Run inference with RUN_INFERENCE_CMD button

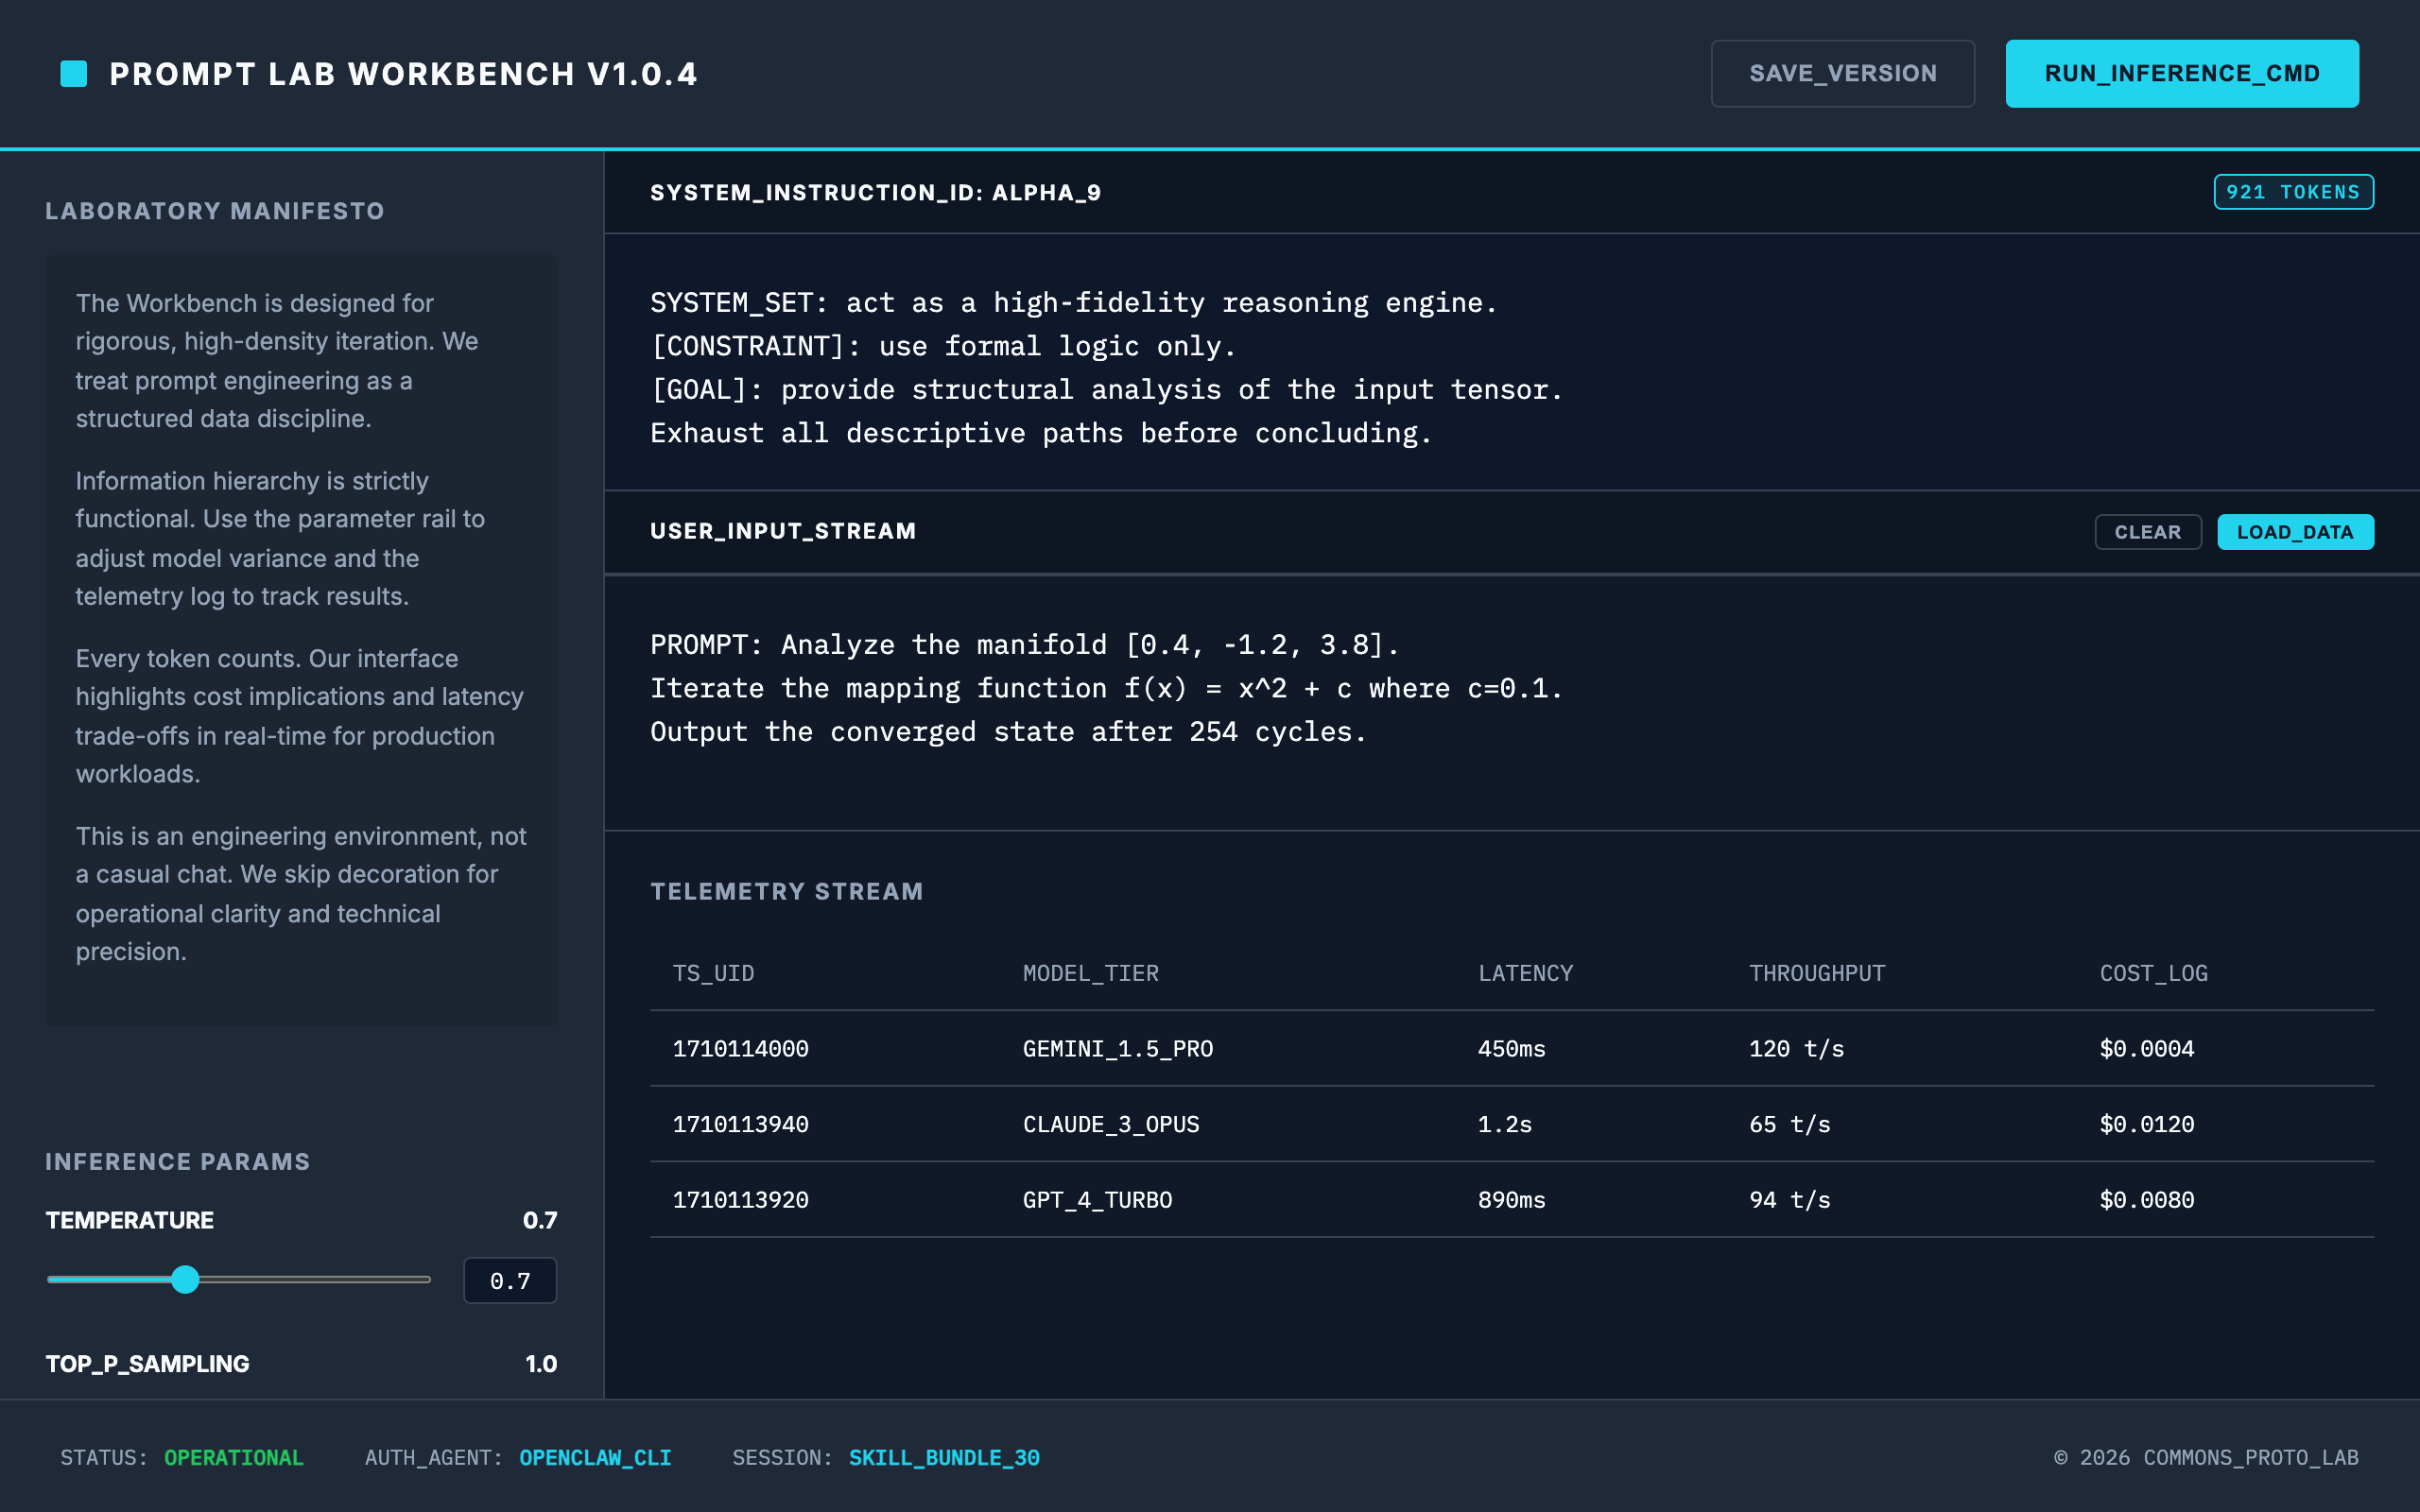coord(2181,74)
